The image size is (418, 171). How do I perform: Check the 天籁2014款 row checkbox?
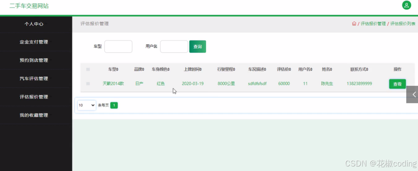tap(88, 84)
